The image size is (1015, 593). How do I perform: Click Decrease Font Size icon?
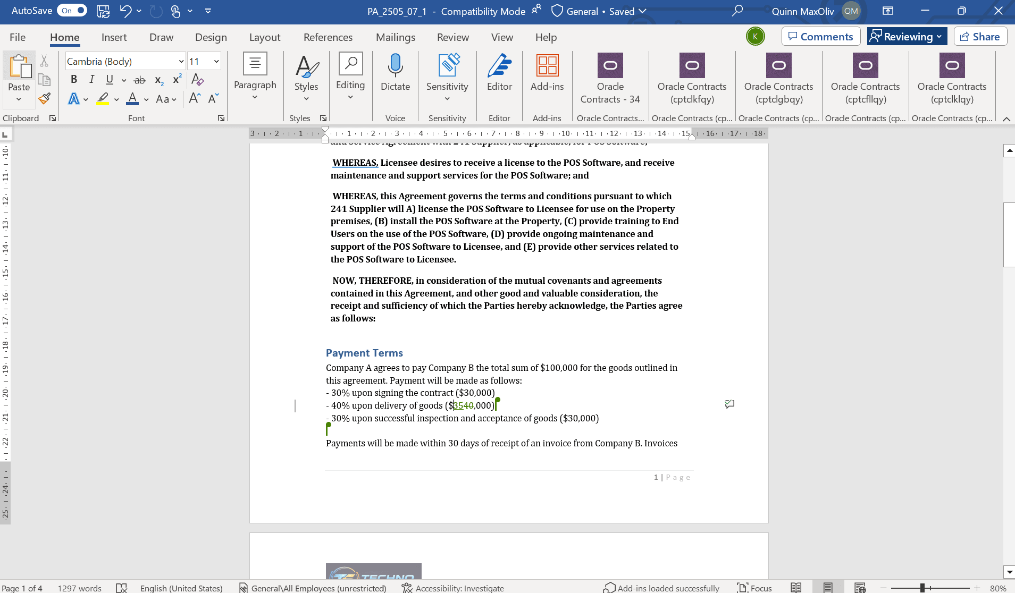coord(213,98)
